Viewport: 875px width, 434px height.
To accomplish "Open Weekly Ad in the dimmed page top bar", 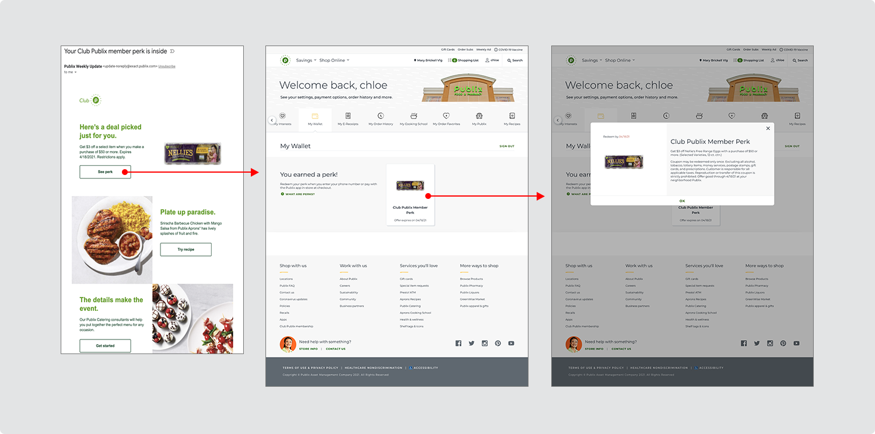I will click(769, 50).
